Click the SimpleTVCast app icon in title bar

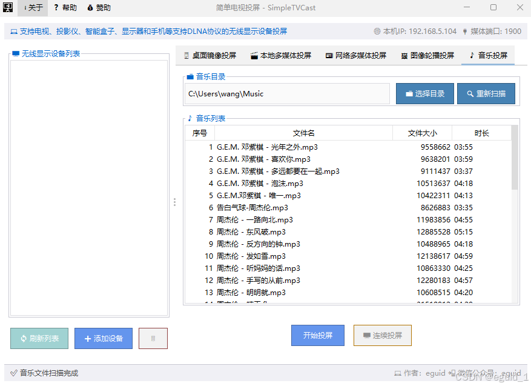tap(8, 7)
